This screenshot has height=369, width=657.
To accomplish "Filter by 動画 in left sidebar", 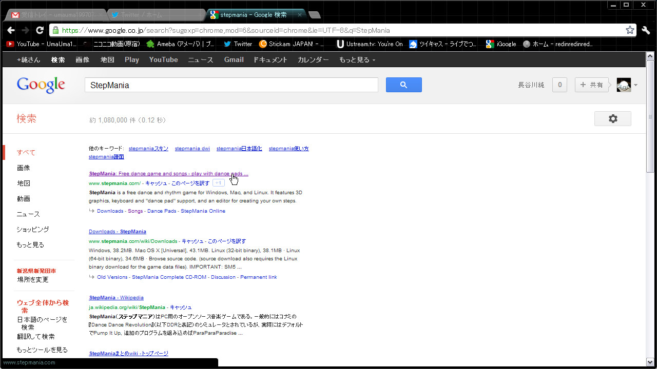I will [x=24, y=199].
